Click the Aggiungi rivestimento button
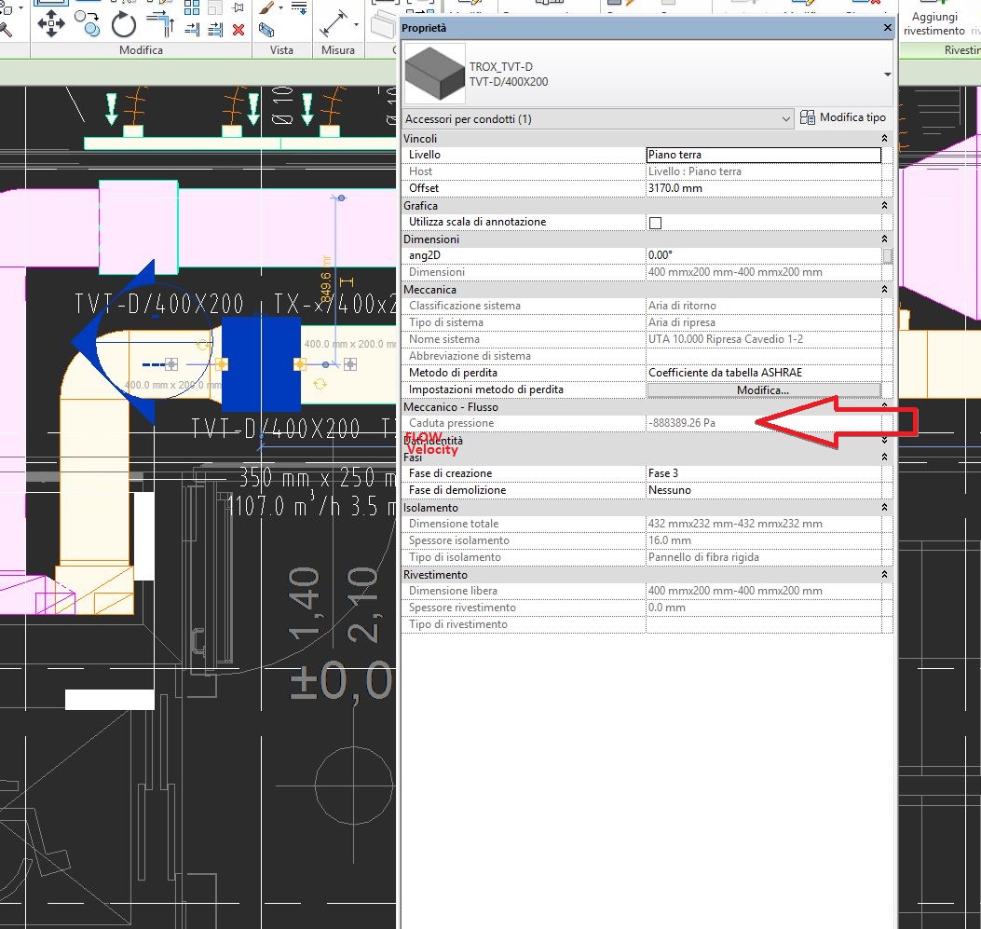The width and height of the screenshot is (981, 929). coord(934,22)
